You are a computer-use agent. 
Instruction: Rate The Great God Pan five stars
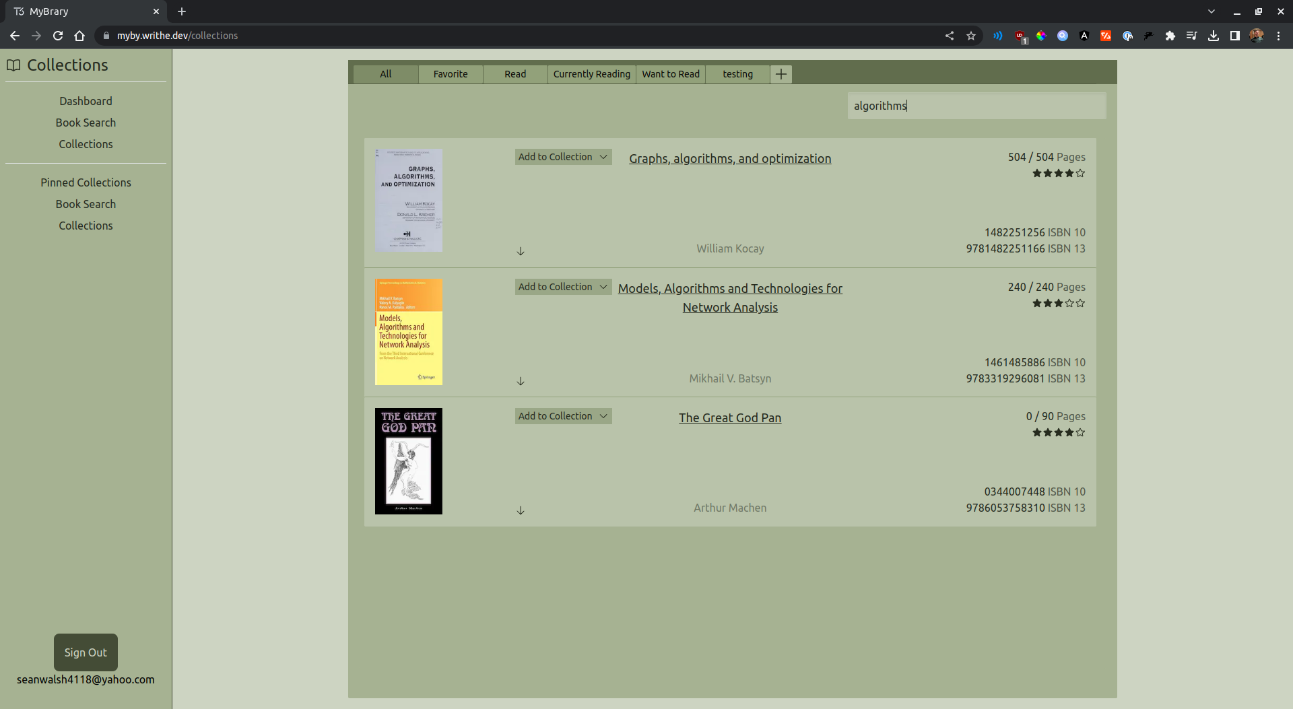[x=1080, y=432]
